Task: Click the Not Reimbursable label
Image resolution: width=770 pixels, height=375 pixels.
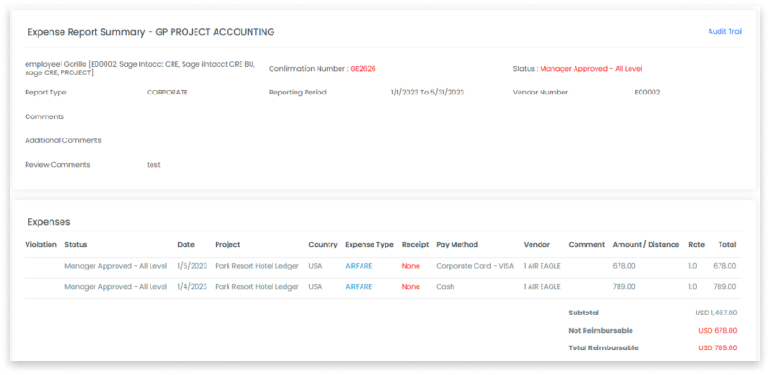Action: click(600, 330)
